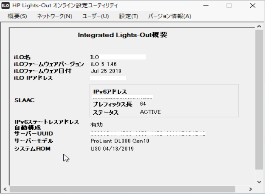Click the vertical scrollbar thumb
The width and height of the screenshot is (265, 195).
coord(259,99)
